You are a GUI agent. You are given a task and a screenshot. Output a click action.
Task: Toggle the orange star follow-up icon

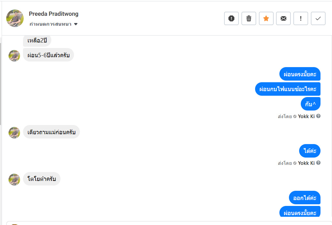click(266, 18)
